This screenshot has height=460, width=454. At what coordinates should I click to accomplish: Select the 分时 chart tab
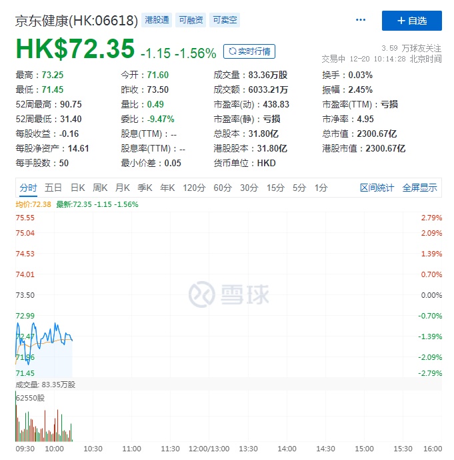coord(29,188)
